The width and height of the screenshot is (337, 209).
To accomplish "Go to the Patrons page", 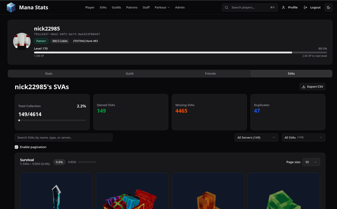I will pos(132,7).
